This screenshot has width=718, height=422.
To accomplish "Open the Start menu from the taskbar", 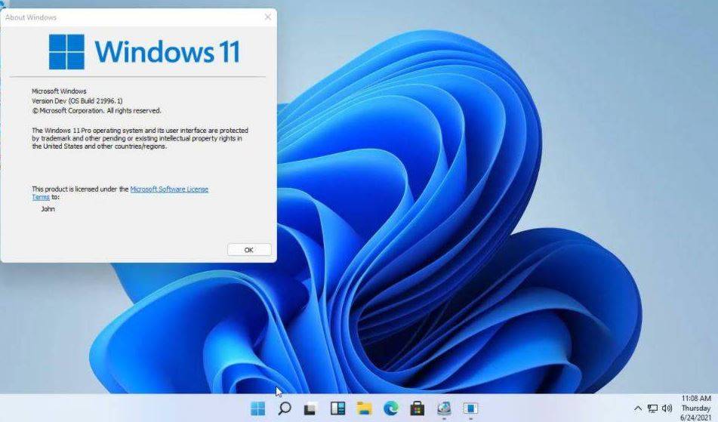I will 257,408.
